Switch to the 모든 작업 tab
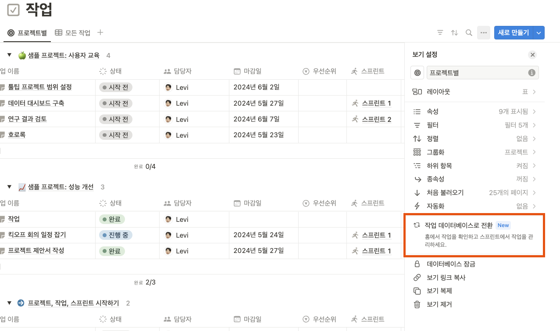The image size is (560, 331). [x=73, y=33]
